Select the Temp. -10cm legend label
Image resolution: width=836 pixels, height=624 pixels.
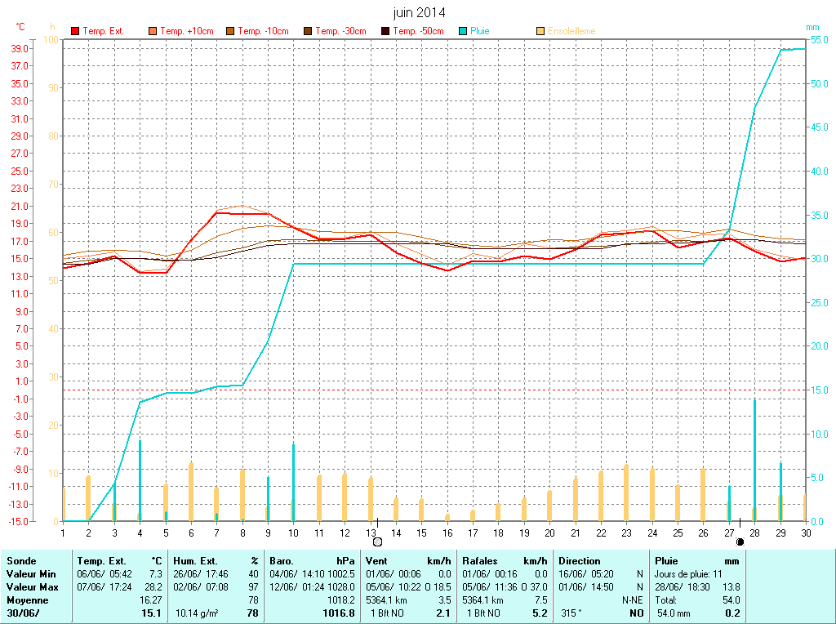pos(263,31)
